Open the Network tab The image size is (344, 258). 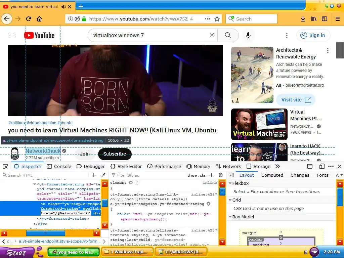(x=228, y=166)
